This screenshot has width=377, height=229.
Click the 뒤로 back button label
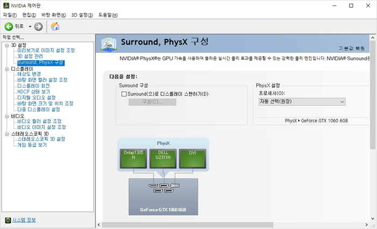tap(19, 26)
